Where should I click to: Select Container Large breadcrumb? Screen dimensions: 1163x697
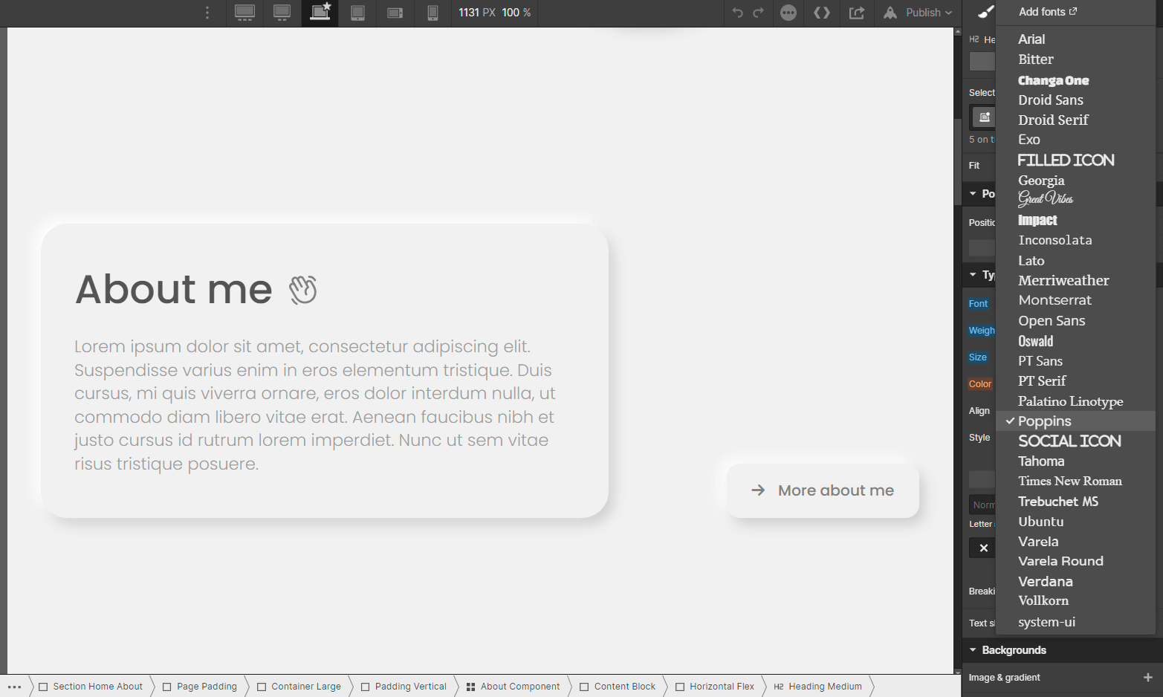coord(299,687)
